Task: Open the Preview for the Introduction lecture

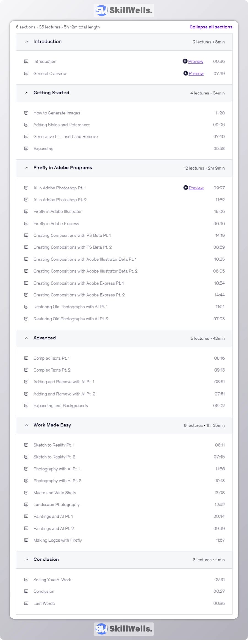Action: pyautogui.click(x=195, y=61)
